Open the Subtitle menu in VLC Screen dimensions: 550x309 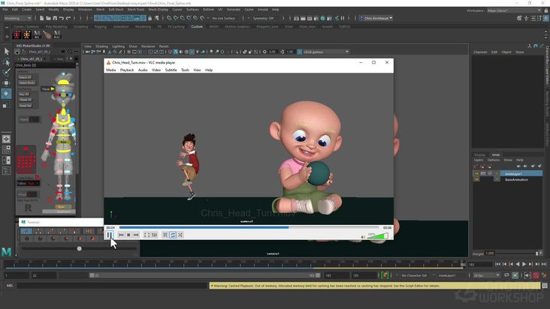171,70
